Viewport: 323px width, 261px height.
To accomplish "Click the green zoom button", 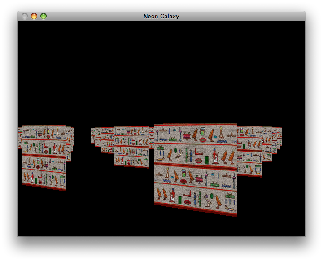I will (44, 16).
